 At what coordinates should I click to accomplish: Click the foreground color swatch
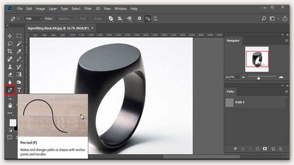[x=13, y=123]
